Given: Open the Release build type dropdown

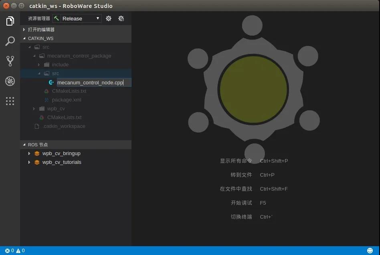Looking at the screenshot, I should [80, 18].
